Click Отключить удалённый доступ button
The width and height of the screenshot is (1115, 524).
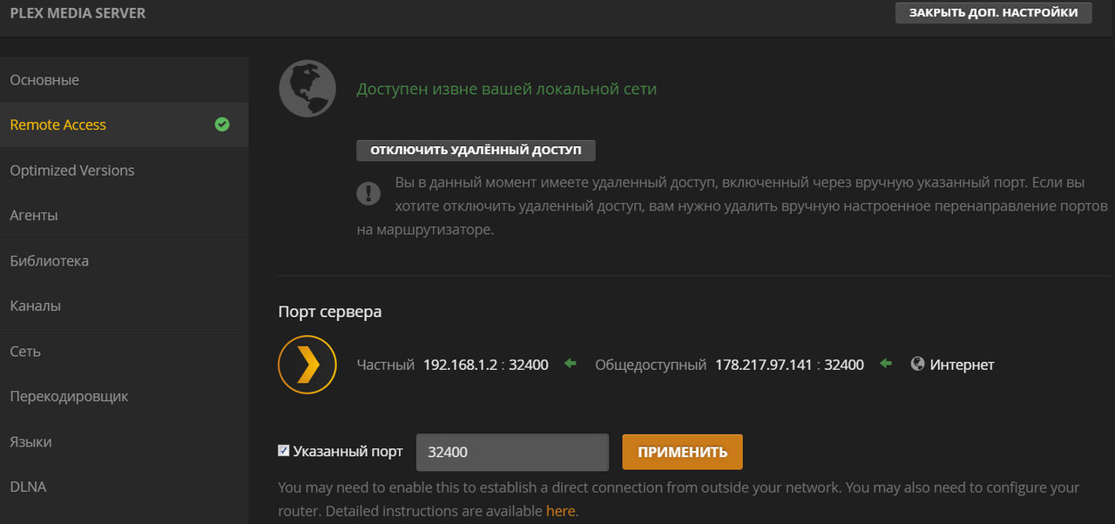coord(476,150)
